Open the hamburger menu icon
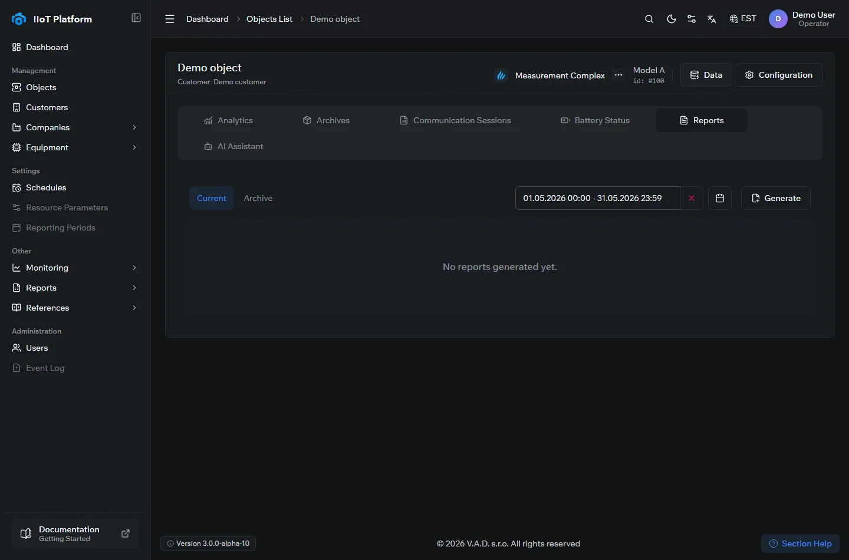This screenshot has width=849, height=560. (170, 19)
